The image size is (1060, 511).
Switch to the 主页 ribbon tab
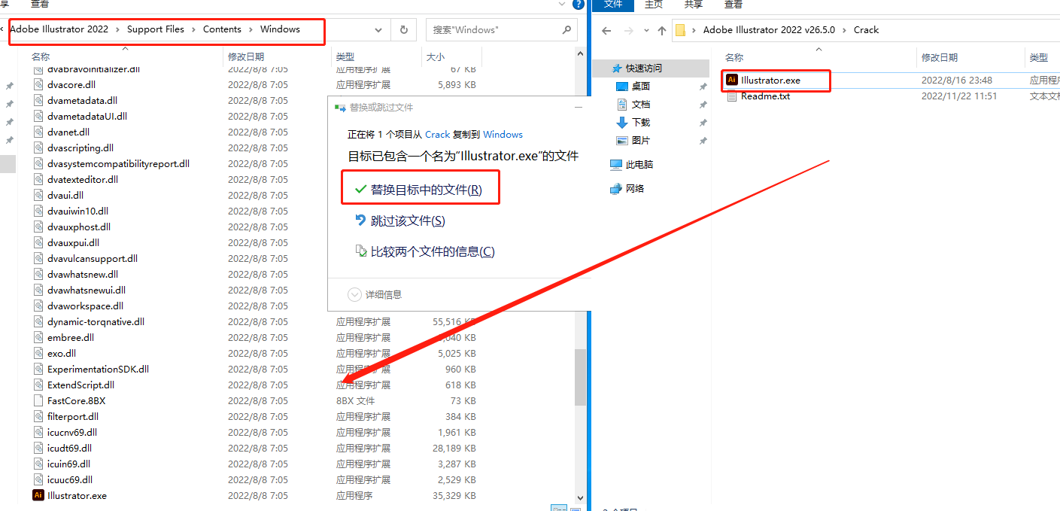[x=654, y=5]
